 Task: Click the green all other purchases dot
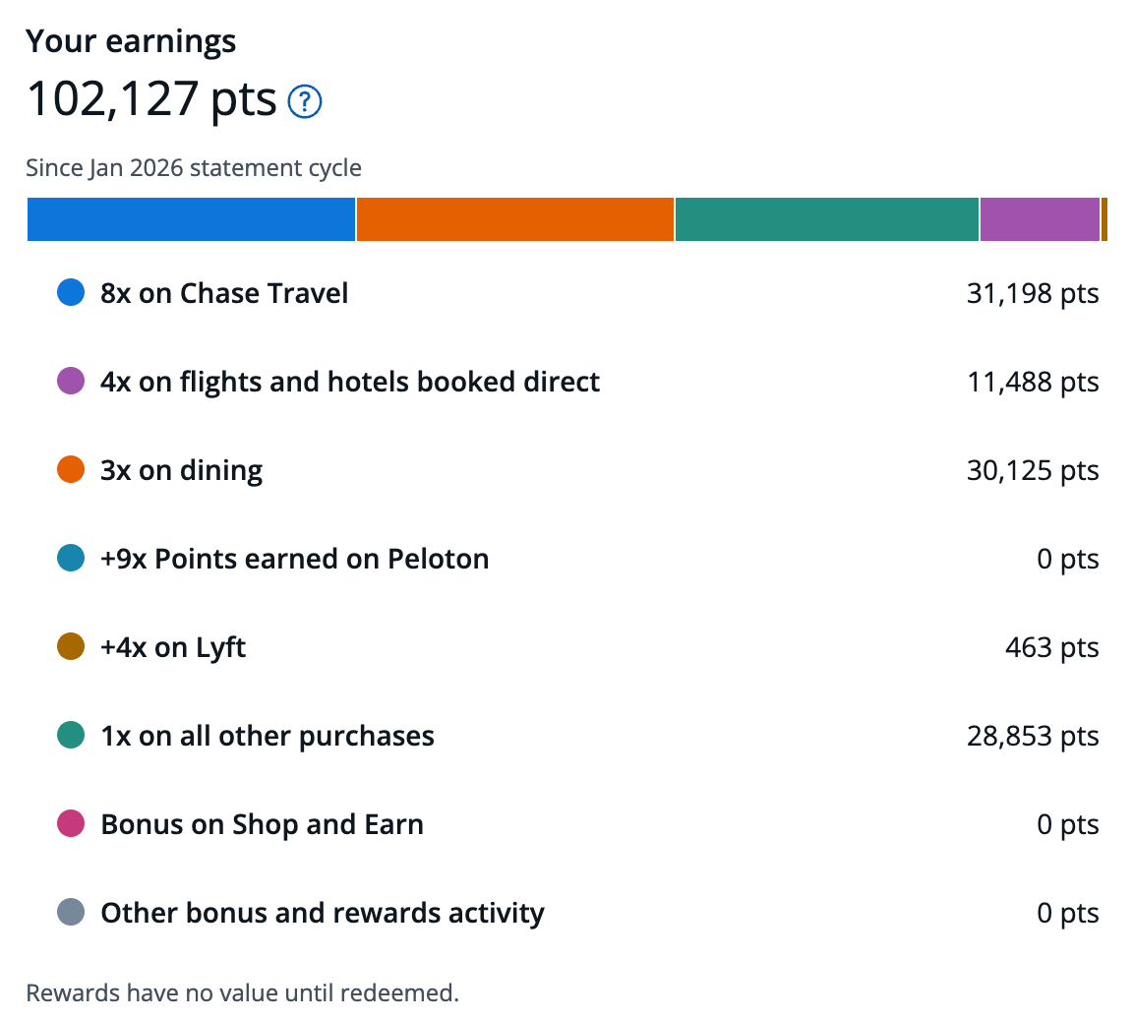click(x=71, y=735)
